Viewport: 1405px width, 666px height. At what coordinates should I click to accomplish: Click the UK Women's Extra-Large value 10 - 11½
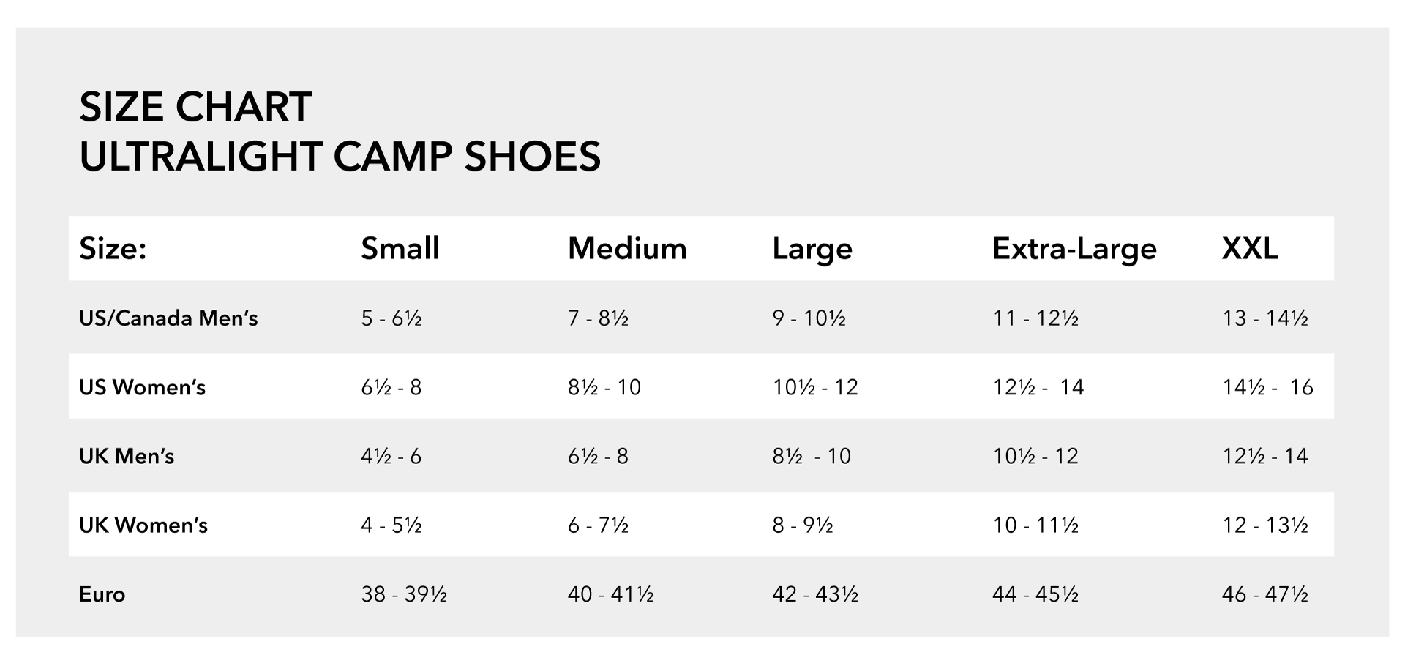pos(1035,525)
